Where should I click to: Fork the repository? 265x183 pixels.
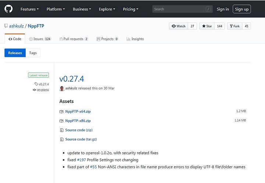pyautogui.click(x=235, y=26)
